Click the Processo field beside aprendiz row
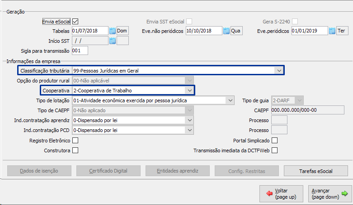 [x=279, y=120]
